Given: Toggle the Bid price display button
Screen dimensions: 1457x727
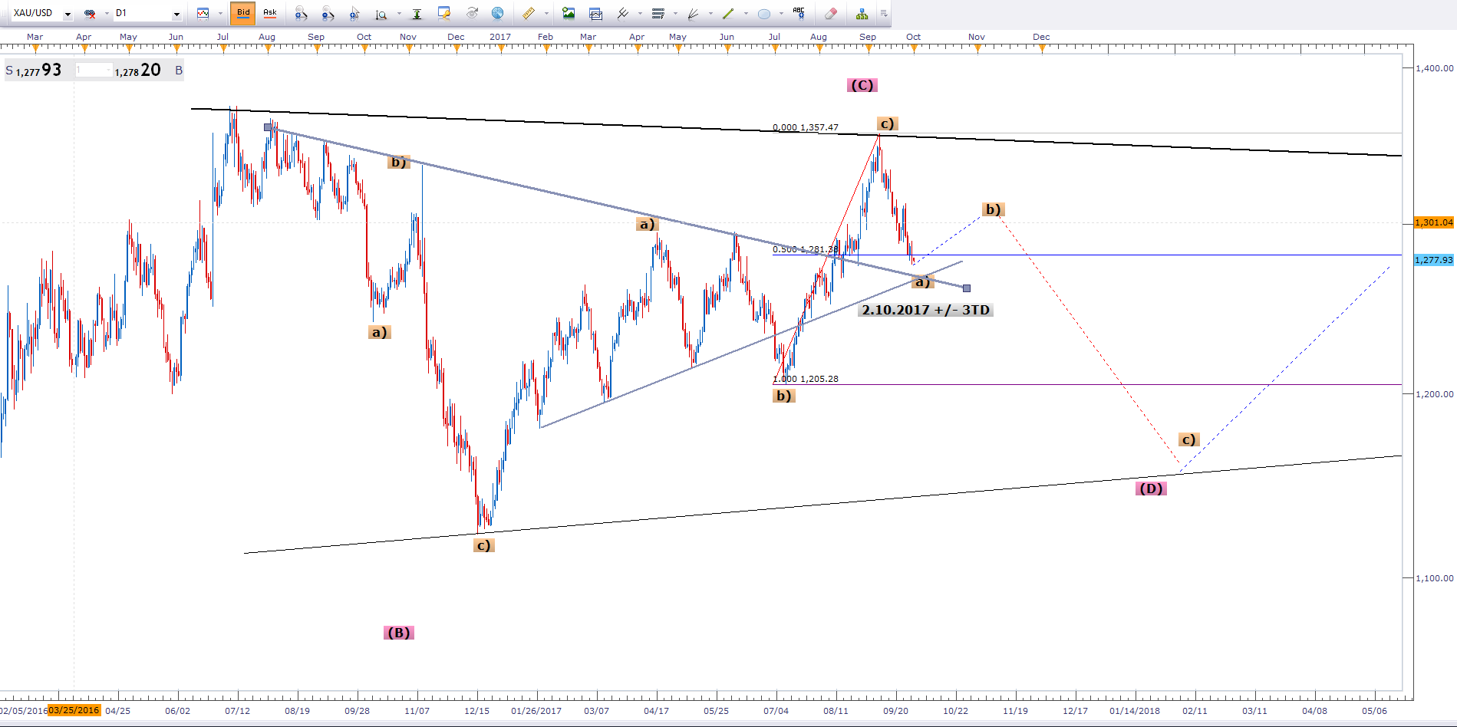Looking at the screenshot, I should click(243, 13).
